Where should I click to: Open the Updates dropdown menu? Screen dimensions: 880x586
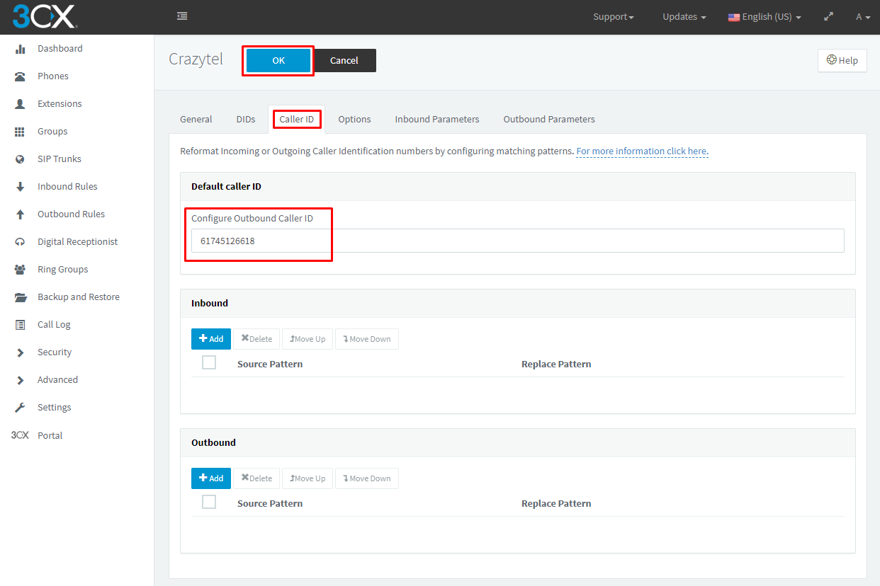(x=684, y=17)
